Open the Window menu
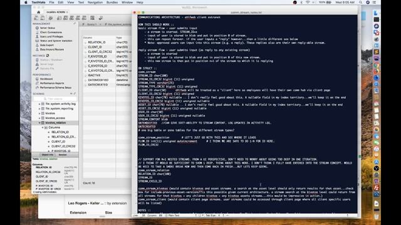Image resolution: width=401 pixels, height=225 pixels. pos(127,2)
